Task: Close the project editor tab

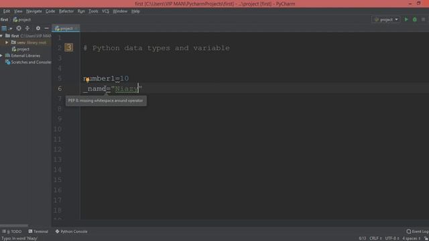Action: click(x=76, y=28)
